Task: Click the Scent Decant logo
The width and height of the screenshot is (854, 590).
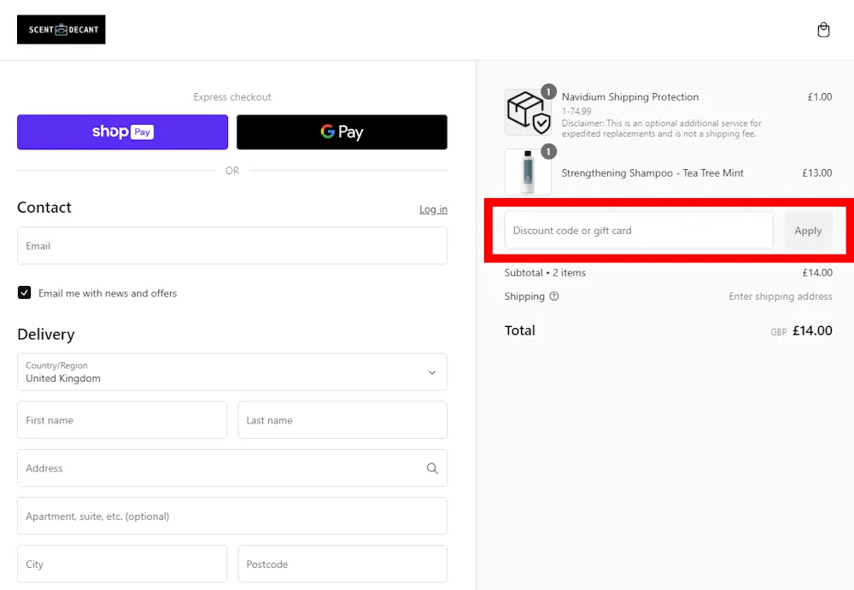Action: click(x=61, y=29)
